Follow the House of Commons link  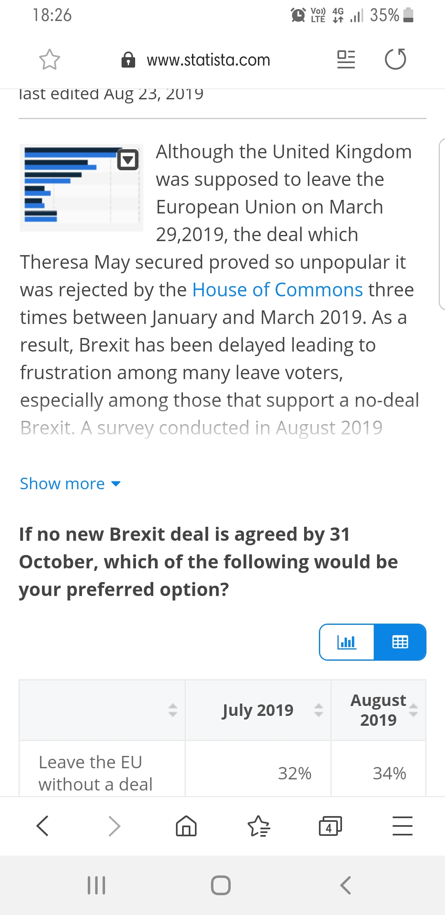click(278, 290)
